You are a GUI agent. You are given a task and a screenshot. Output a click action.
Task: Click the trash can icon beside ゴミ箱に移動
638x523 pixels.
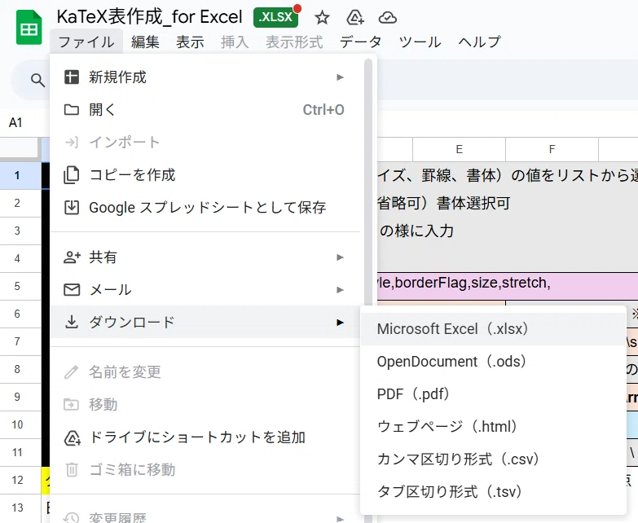click(x=72, y=470)
